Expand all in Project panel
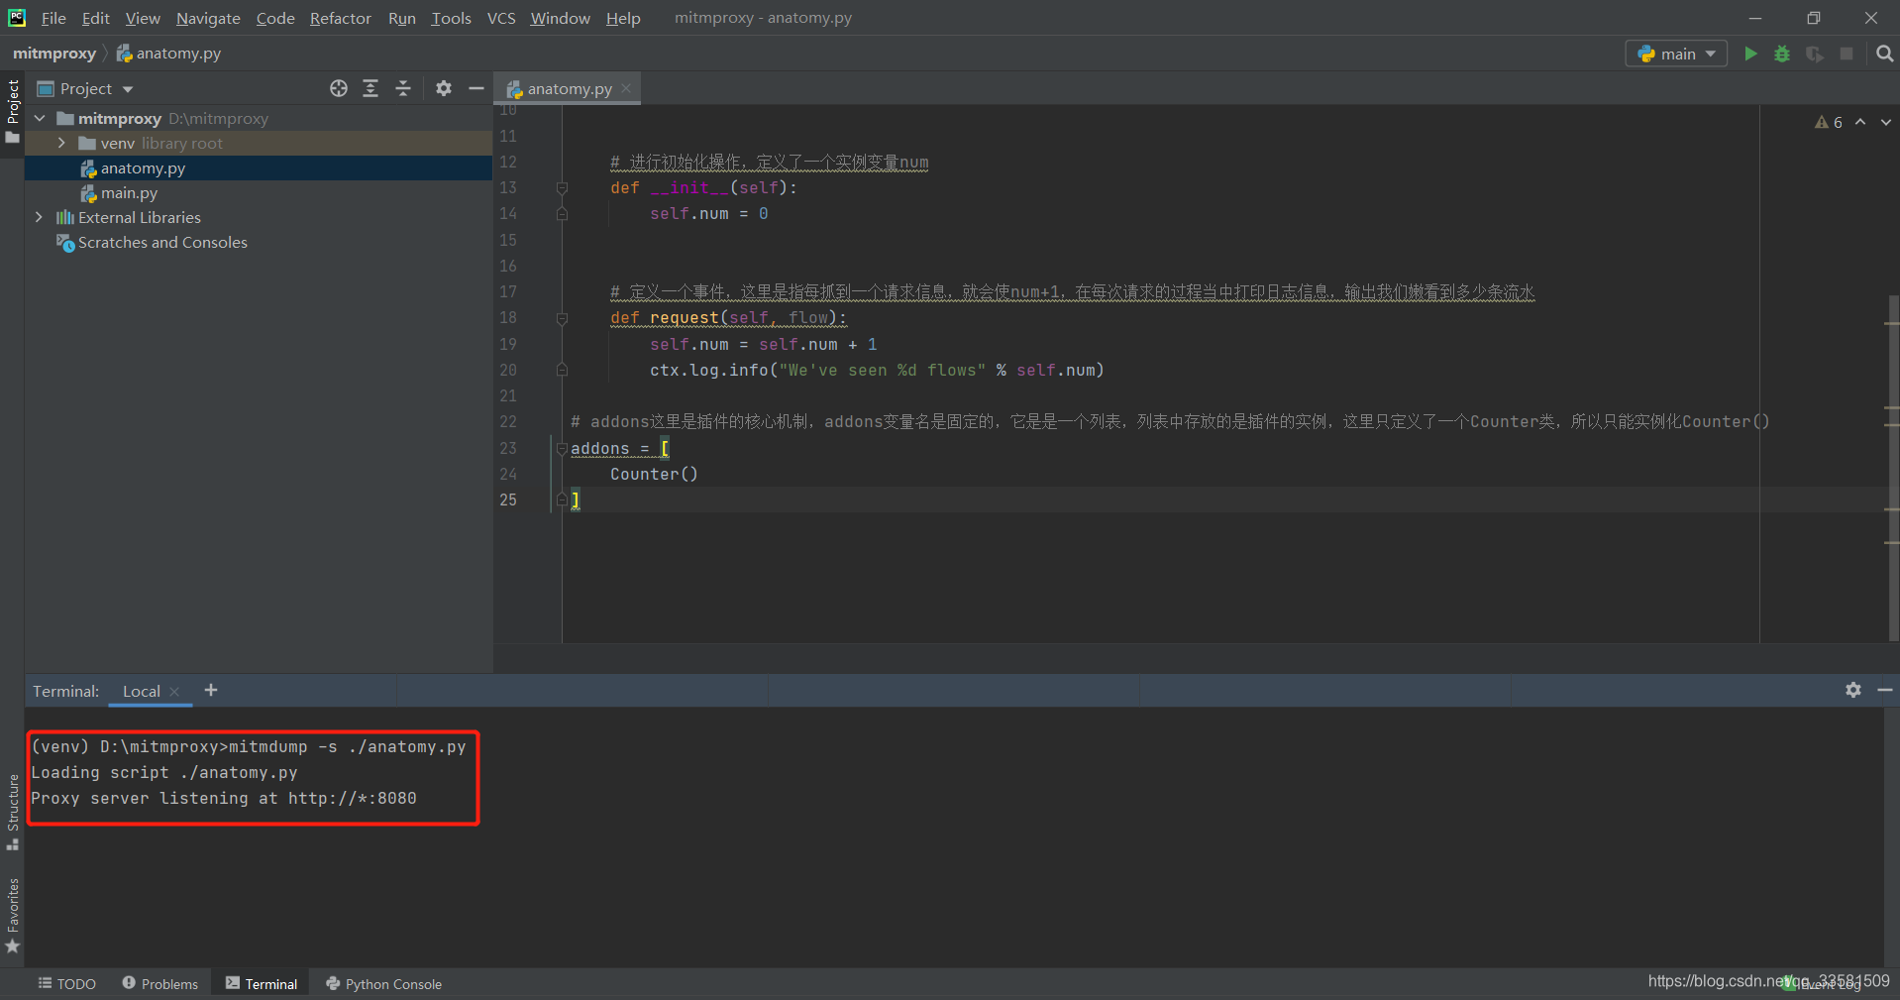Image resolution: width=1900 pixels, height=1000 pixels. click(370, 88)
